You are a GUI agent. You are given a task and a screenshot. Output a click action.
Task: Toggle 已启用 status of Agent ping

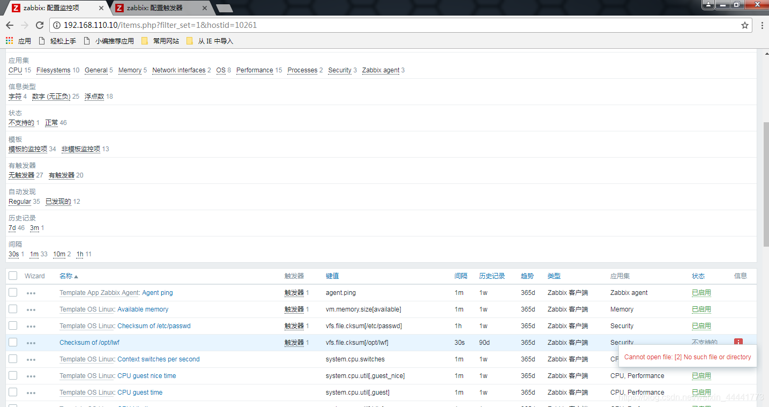coord(701,293)
